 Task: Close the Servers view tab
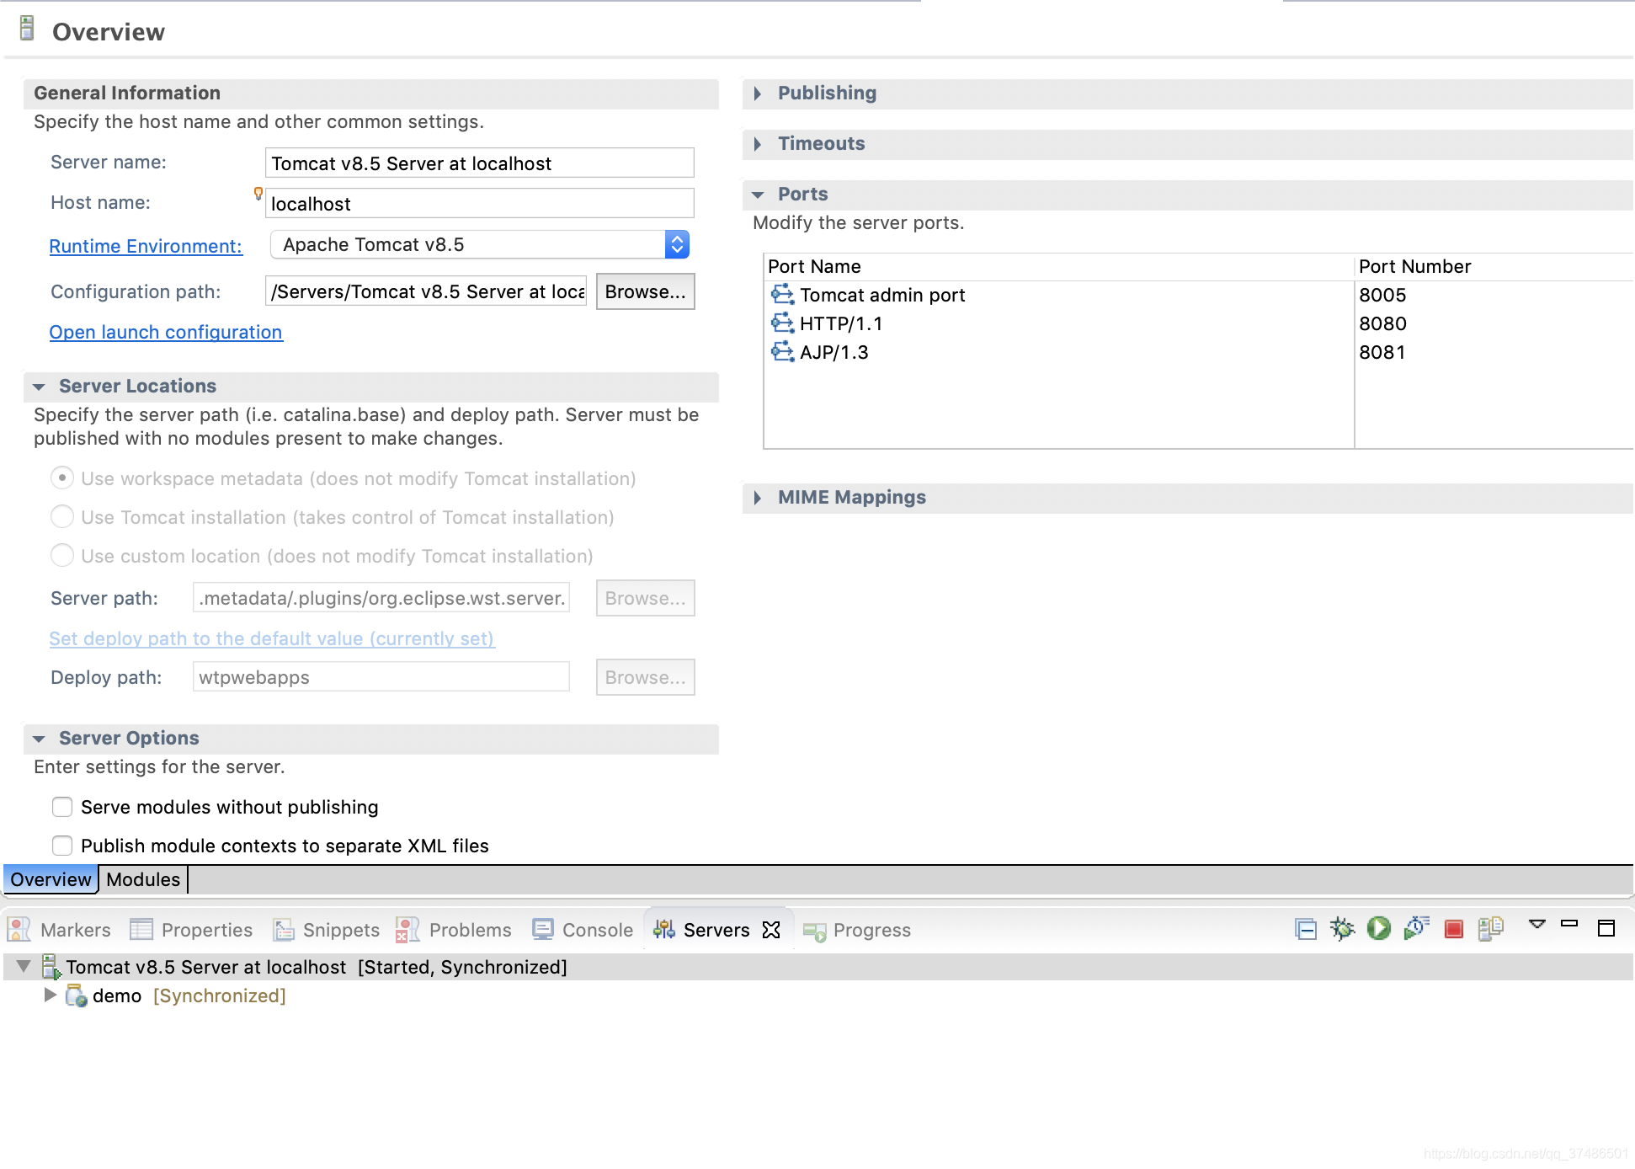771,930
